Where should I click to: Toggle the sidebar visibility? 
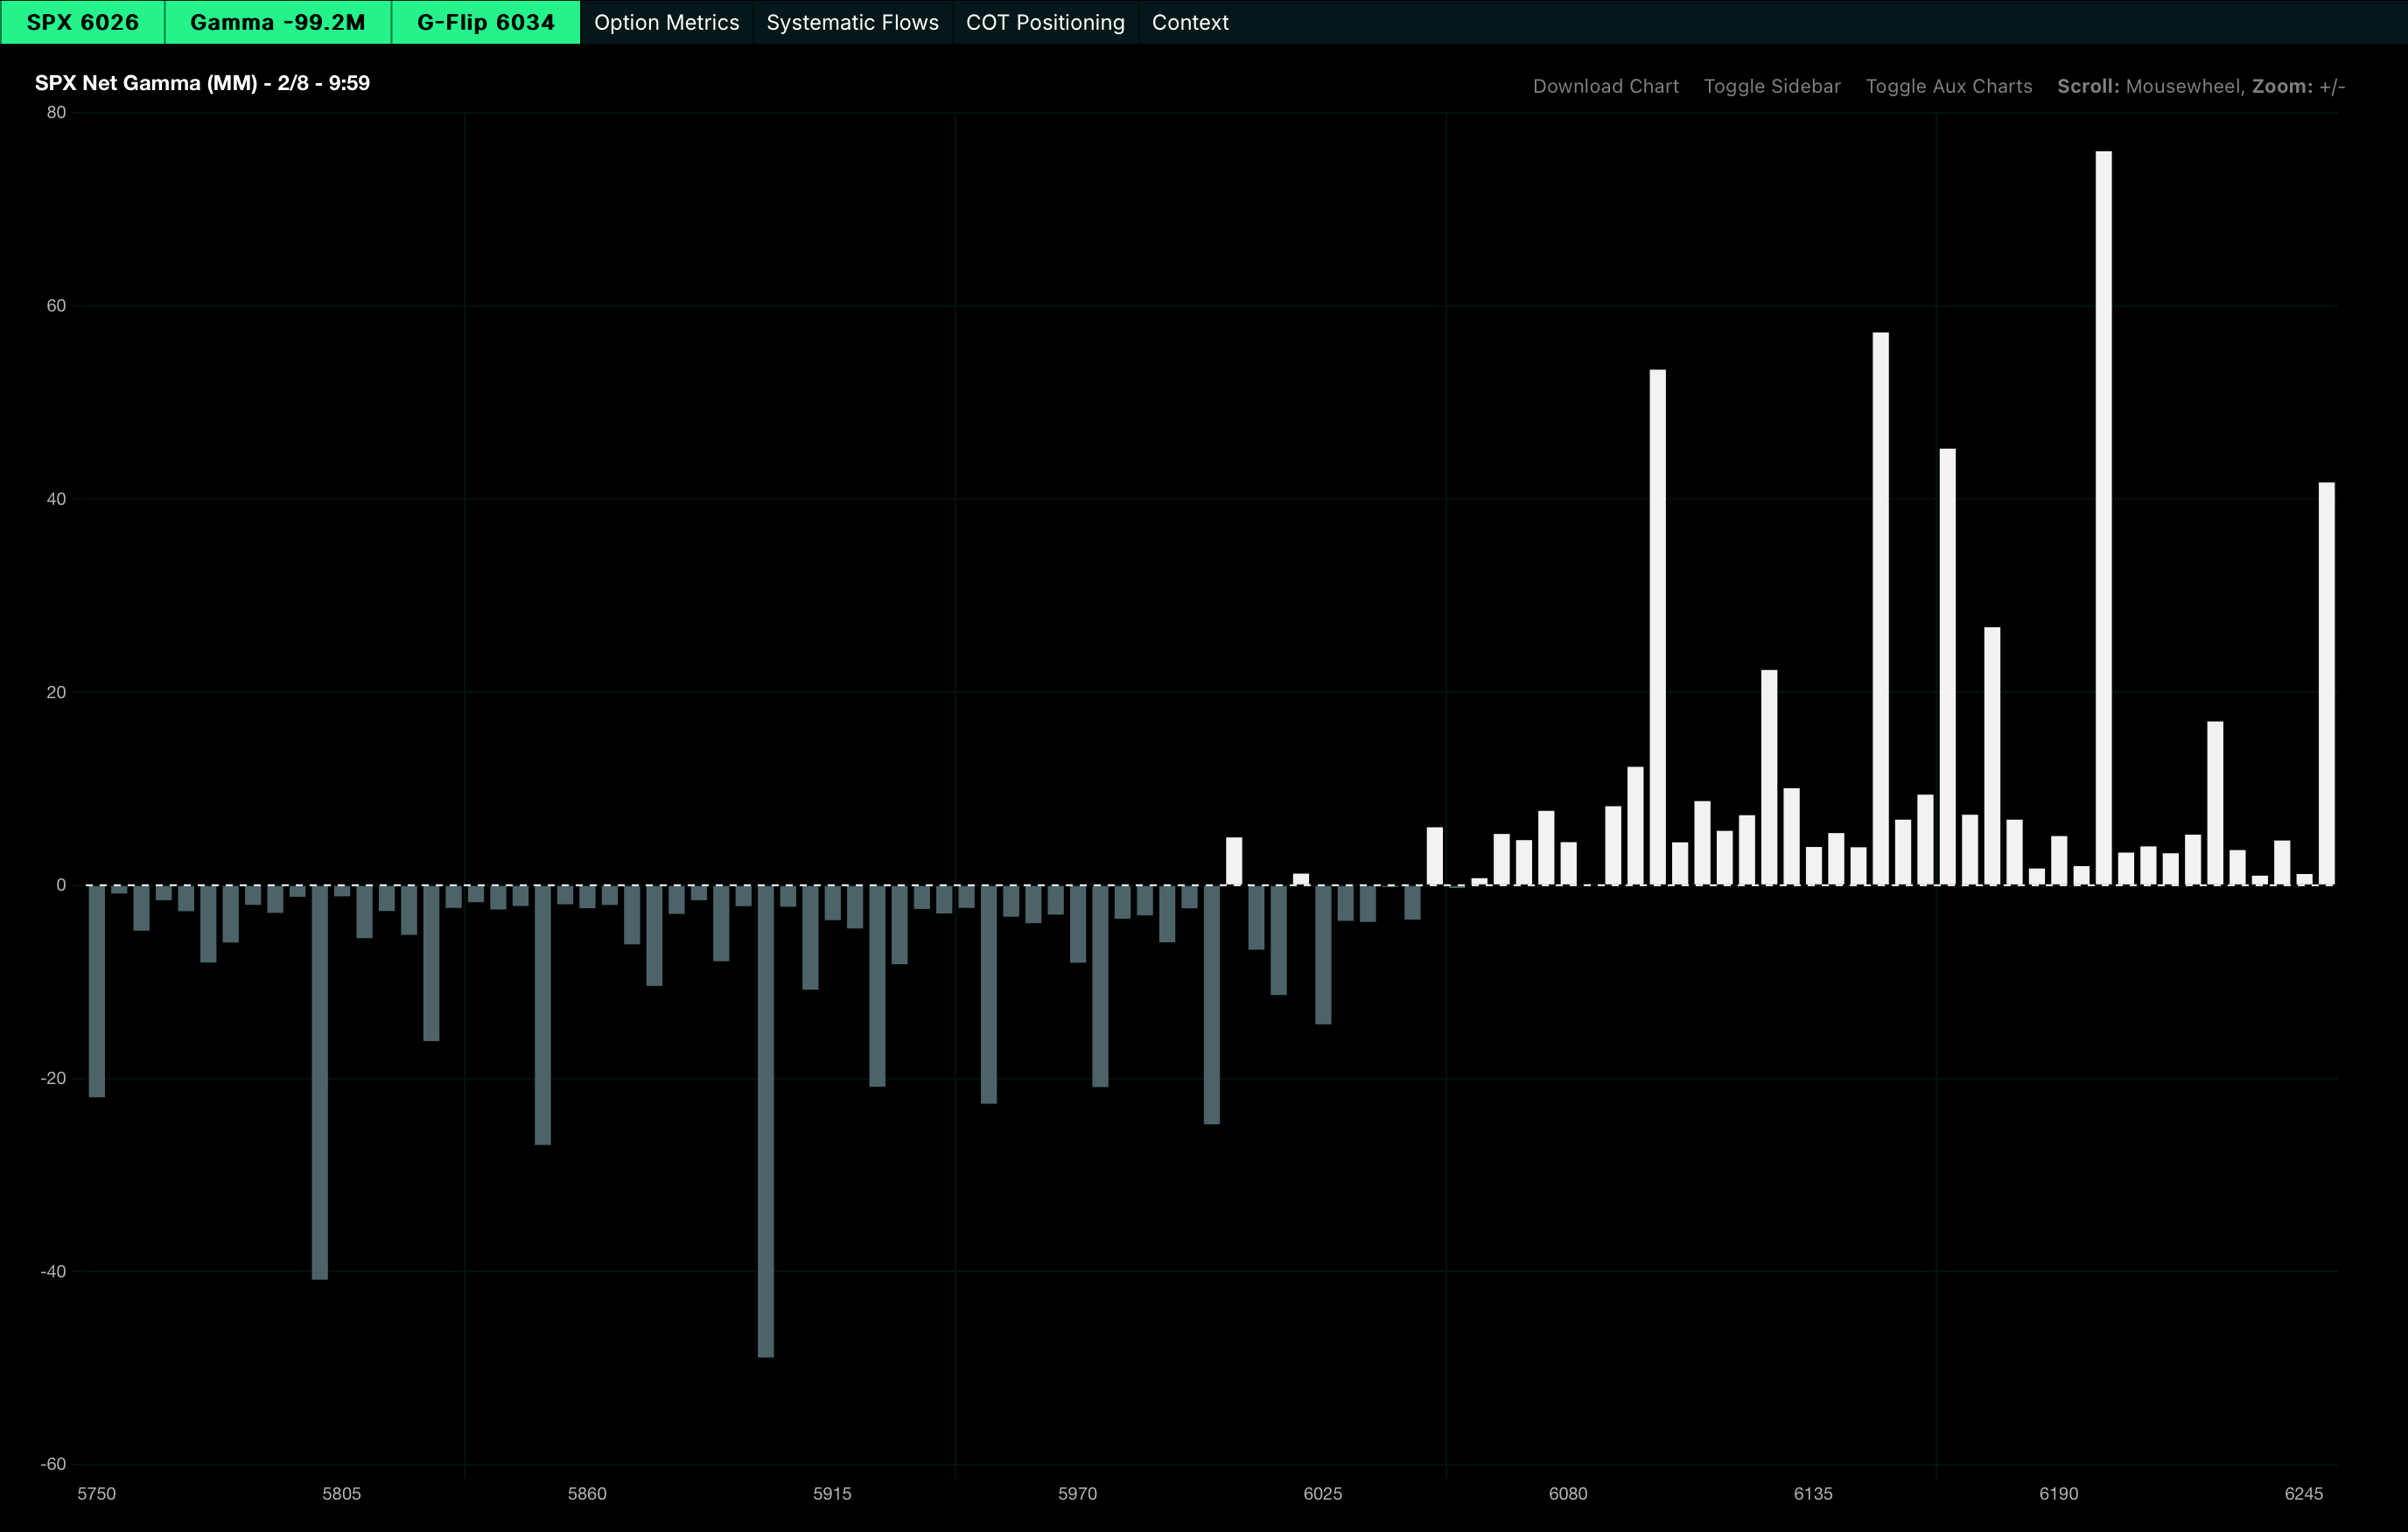1771,86
